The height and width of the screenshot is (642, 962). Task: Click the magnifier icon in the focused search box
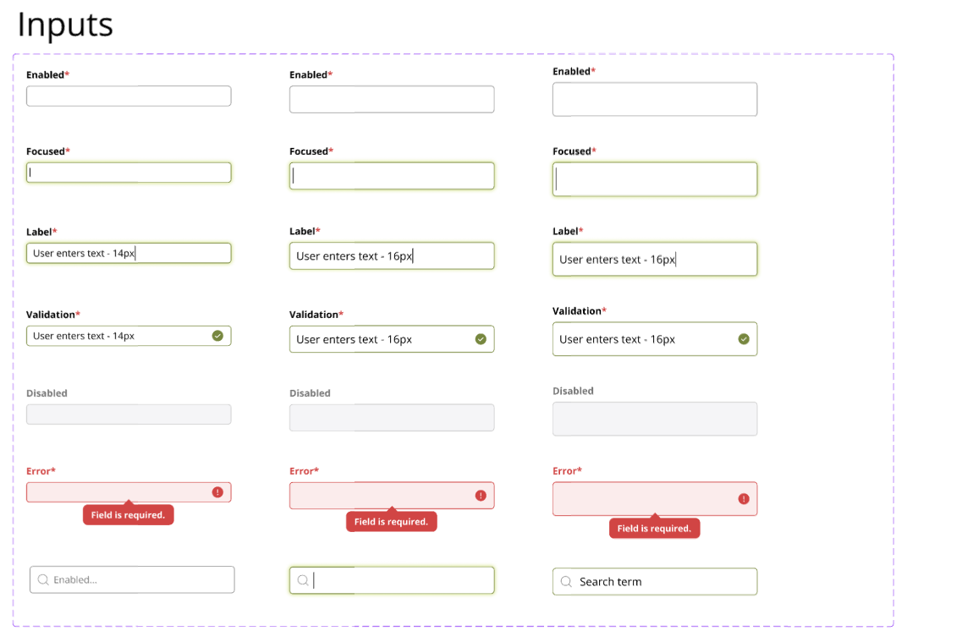tap(303, 580)
